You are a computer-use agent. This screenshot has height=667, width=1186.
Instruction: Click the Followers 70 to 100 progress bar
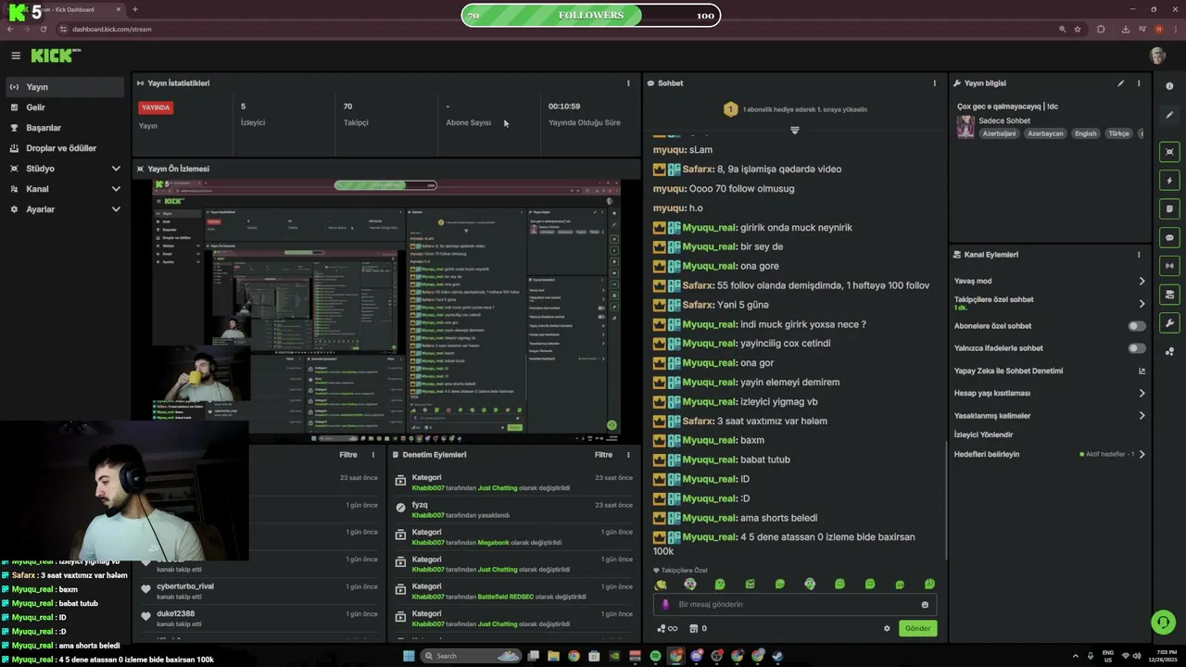tap(591, 15)
